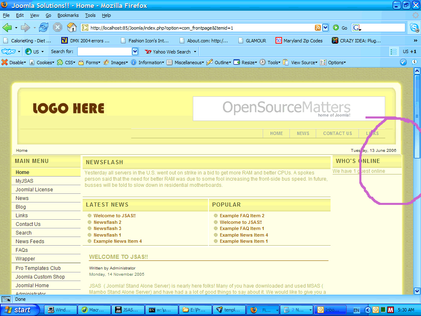Open the CSS menu in developer toolbar
The image size is (421, 316).
pos(67,63)
